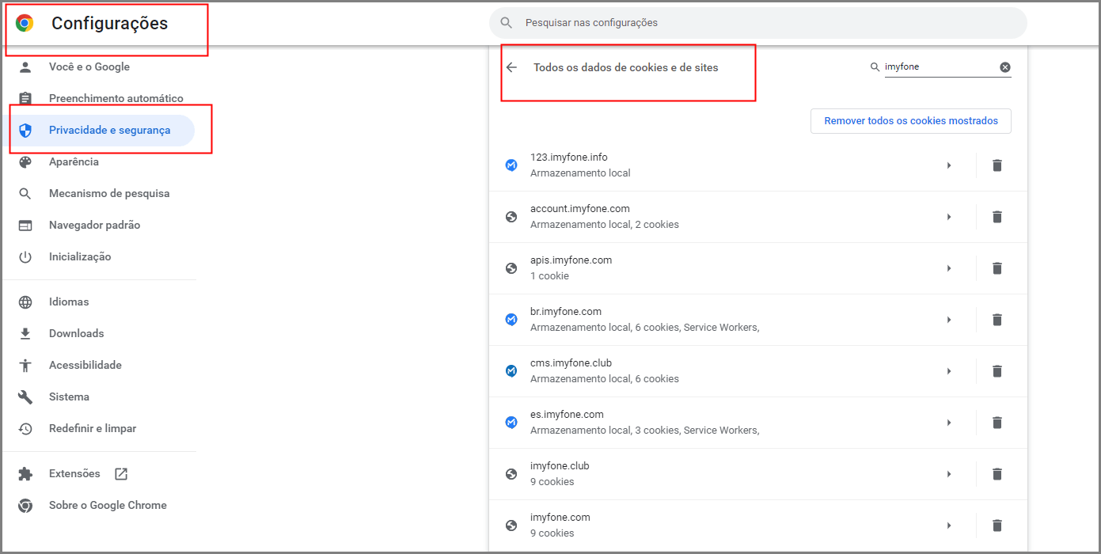
Task: Click the magnifier icon in the cookie search field
Action: pos(875,67)
